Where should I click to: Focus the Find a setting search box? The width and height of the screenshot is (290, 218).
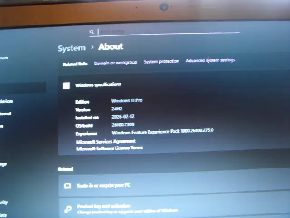(164, 31)
